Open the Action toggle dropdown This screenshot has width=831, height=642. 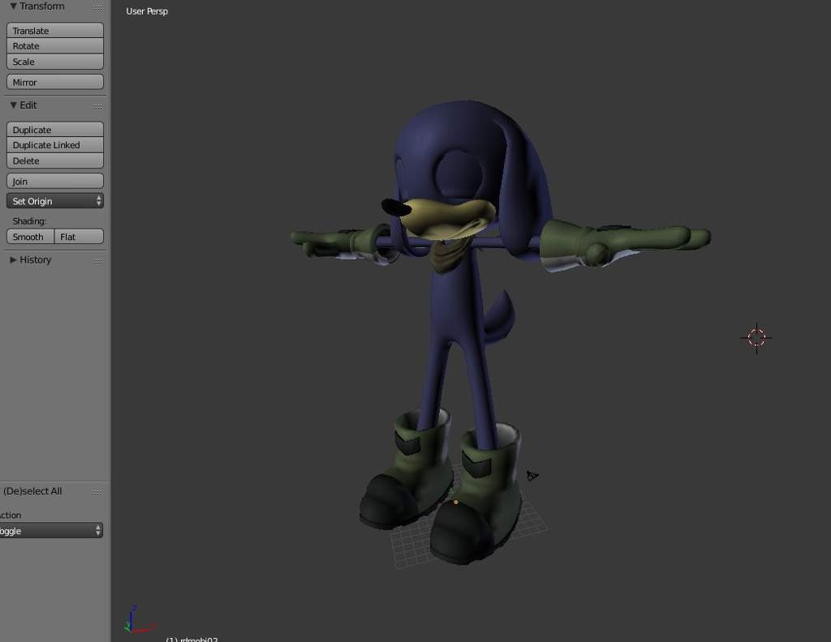(x=51, y=530)
